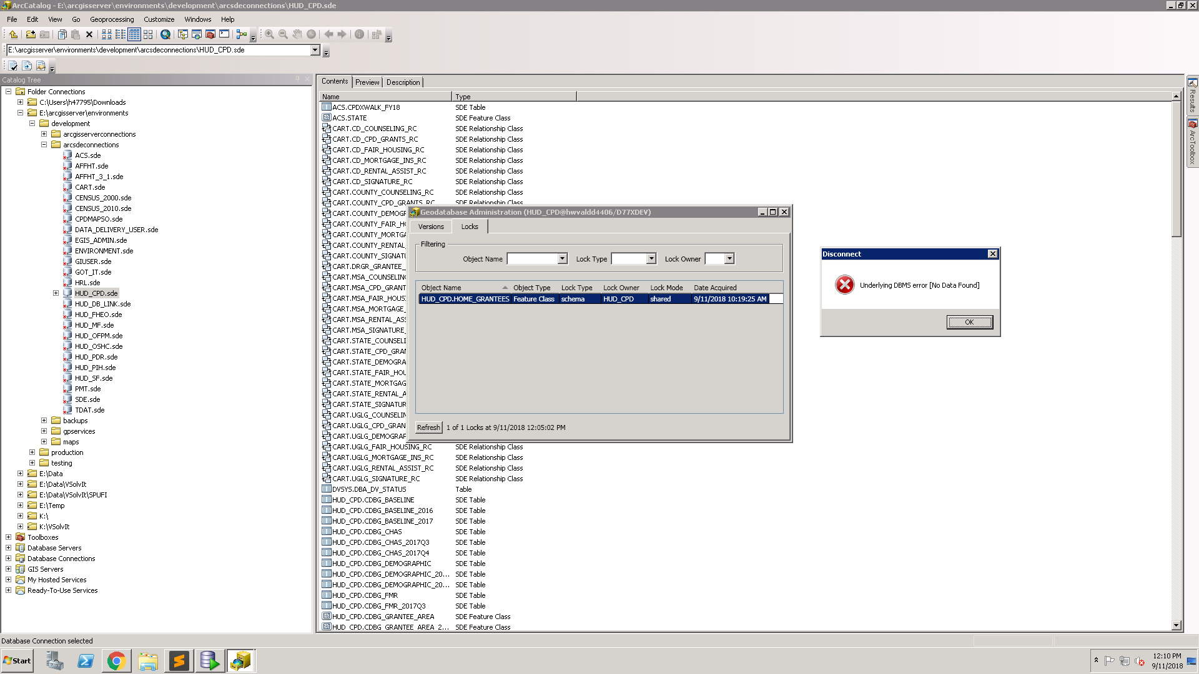The image size is (1199, 674).
Task: Switch Contents view to Thumbnails
Action: [x=148, y=35]
